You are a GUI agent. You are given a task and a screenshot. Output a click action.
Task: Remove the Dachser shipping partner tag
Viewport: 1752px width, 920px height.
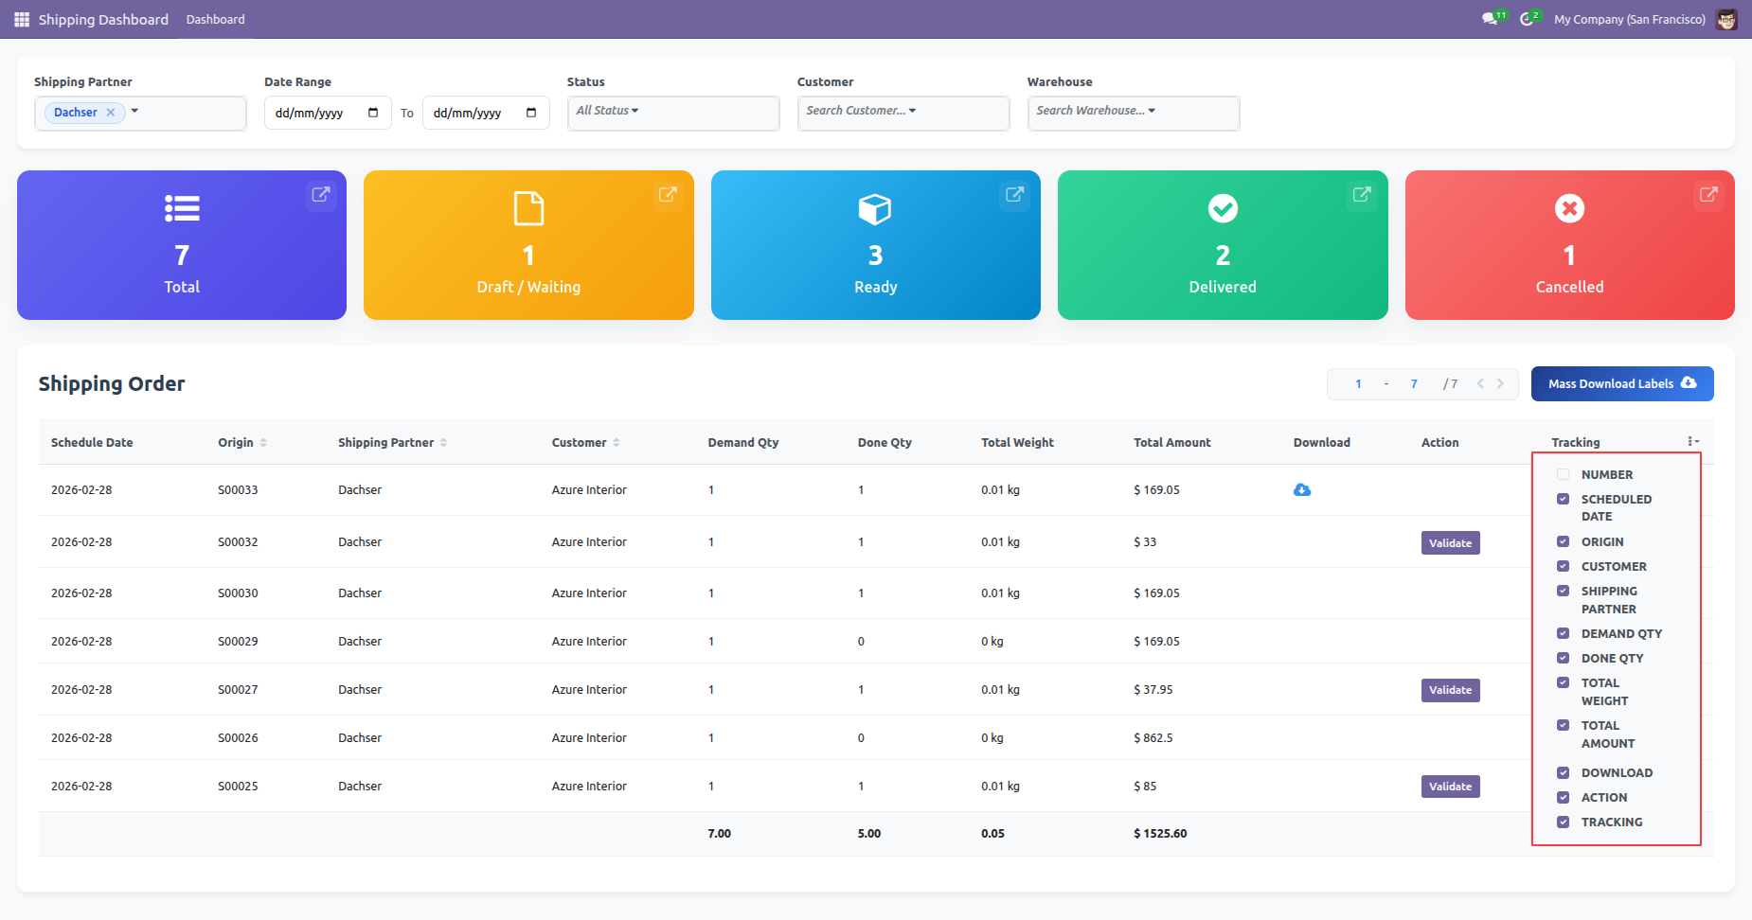(x=111, y=113)
